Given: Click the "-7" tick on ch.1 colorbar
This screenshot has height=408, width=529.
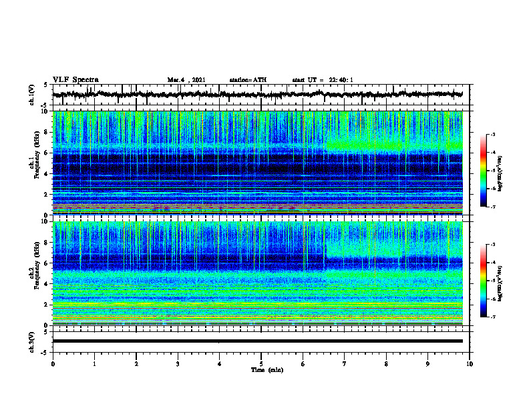Looking at the screenshot, I should coord(492,207).
